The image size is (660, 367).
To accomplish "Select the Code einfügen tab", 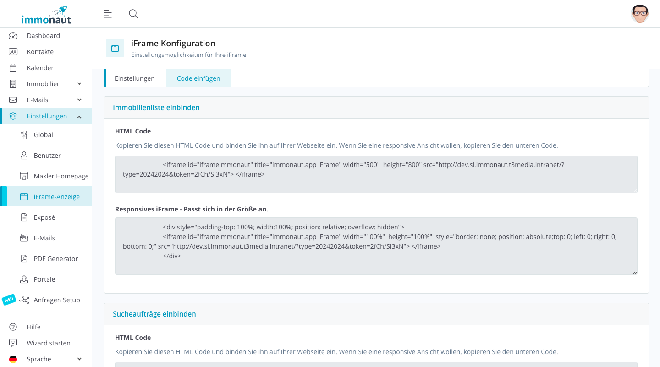I will [198, 78].
